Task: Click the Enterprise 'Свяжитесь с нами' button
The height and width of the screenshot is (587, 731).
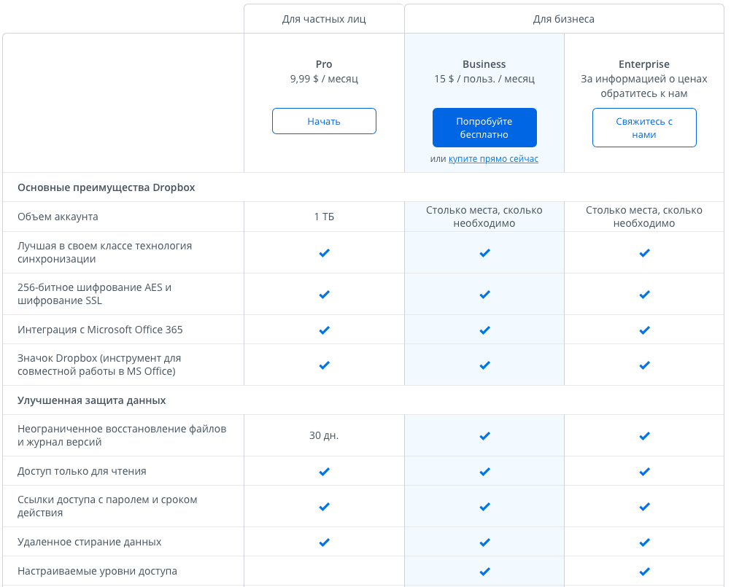Action: 644,128
